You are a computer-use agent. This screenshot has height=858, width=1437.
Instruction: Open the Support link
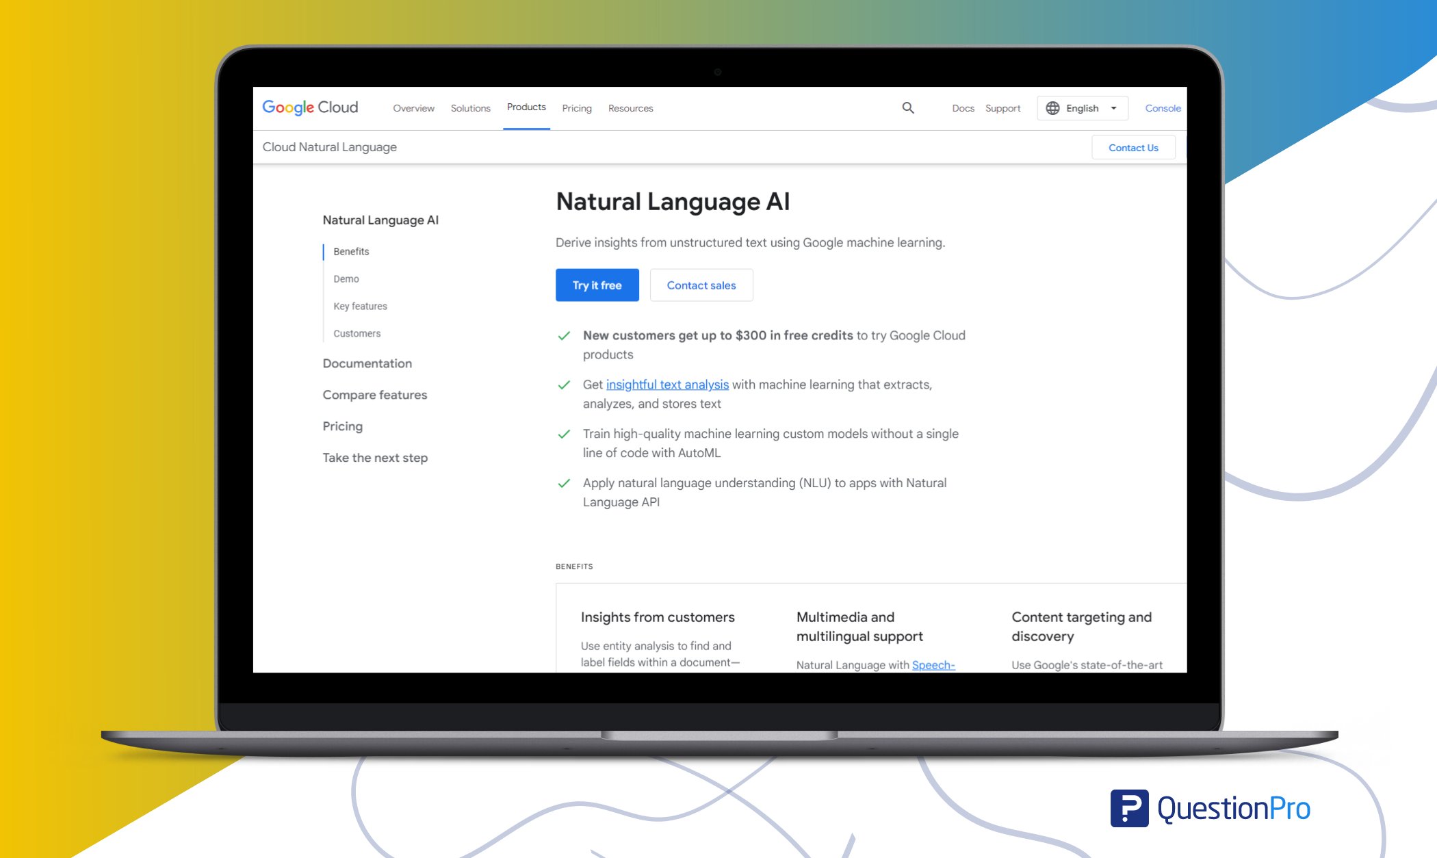1002,108
